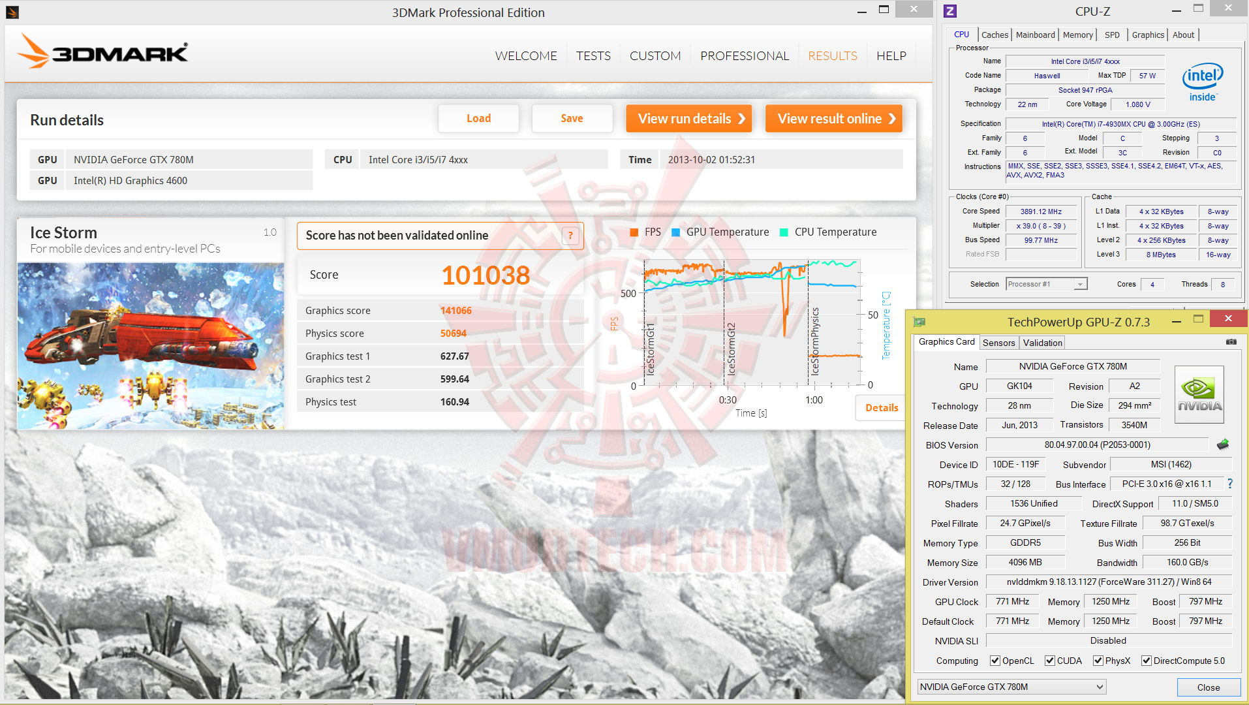Screen dimensions: 1249x705
Task: Switch to the SPD tab in CPU-Z
Action: (1112, 35)
